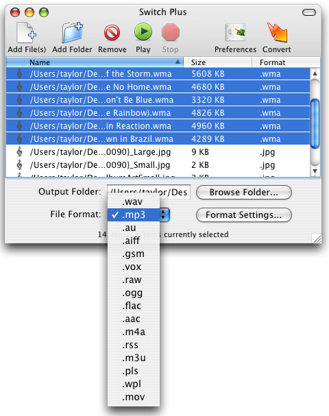Image resolution: width=329 pixels, height=416 pixels.
Task: Click the Stop toolbar icon
Action: 171,32
